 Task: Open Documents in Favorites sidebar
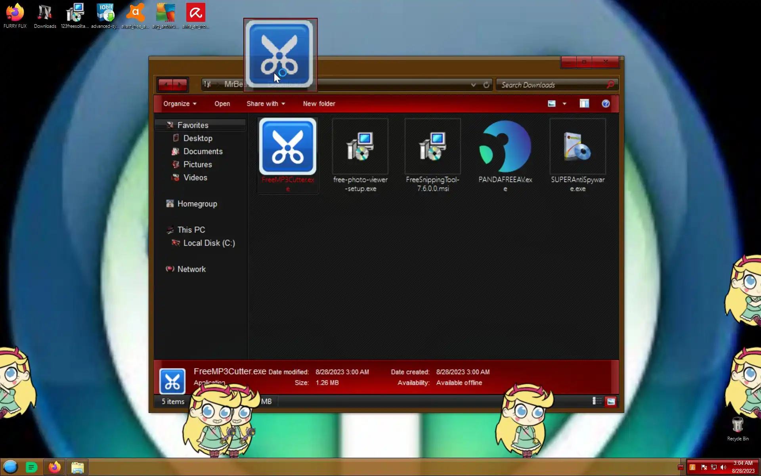[x=203, y=152]
